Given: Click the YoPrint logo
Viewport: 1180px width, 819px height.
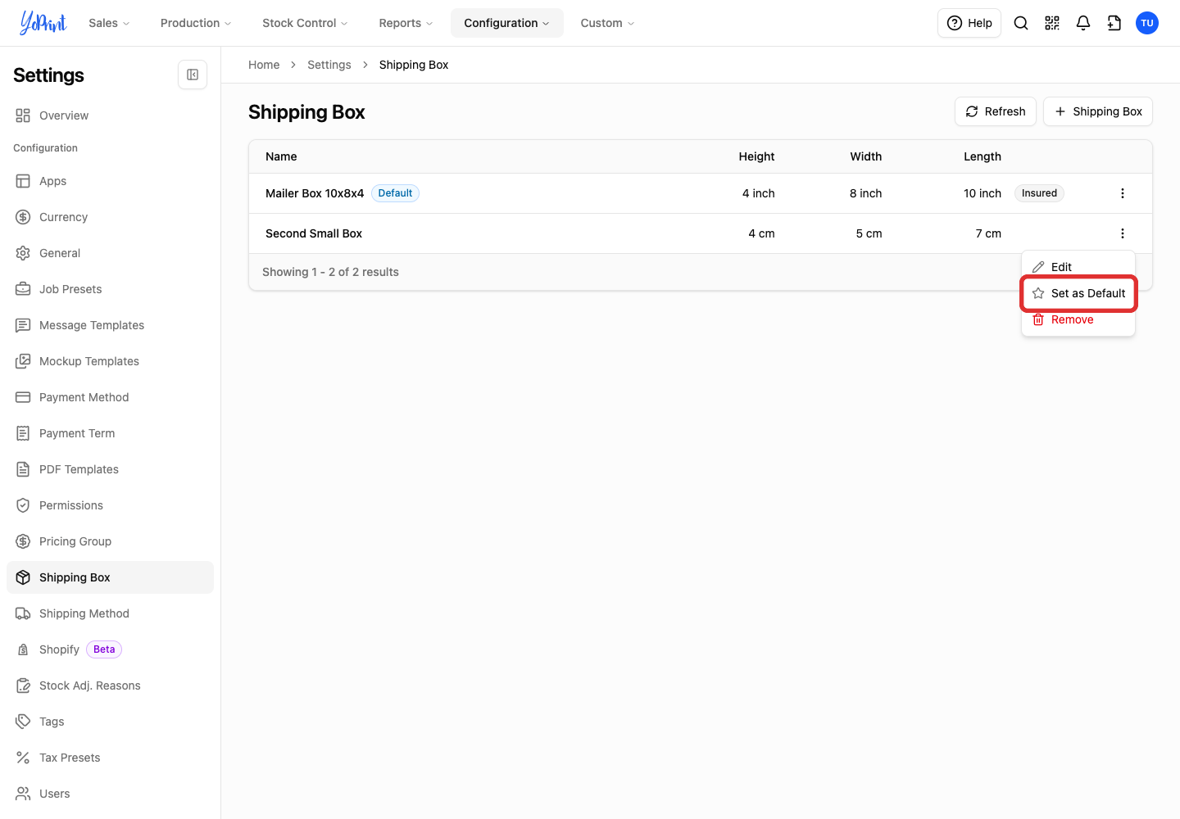Looking at the screenshot, I should (x=43, y=23).
